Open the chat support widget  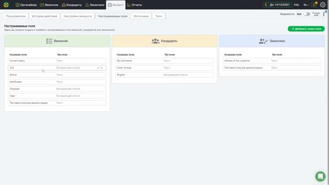pos(320,176)
